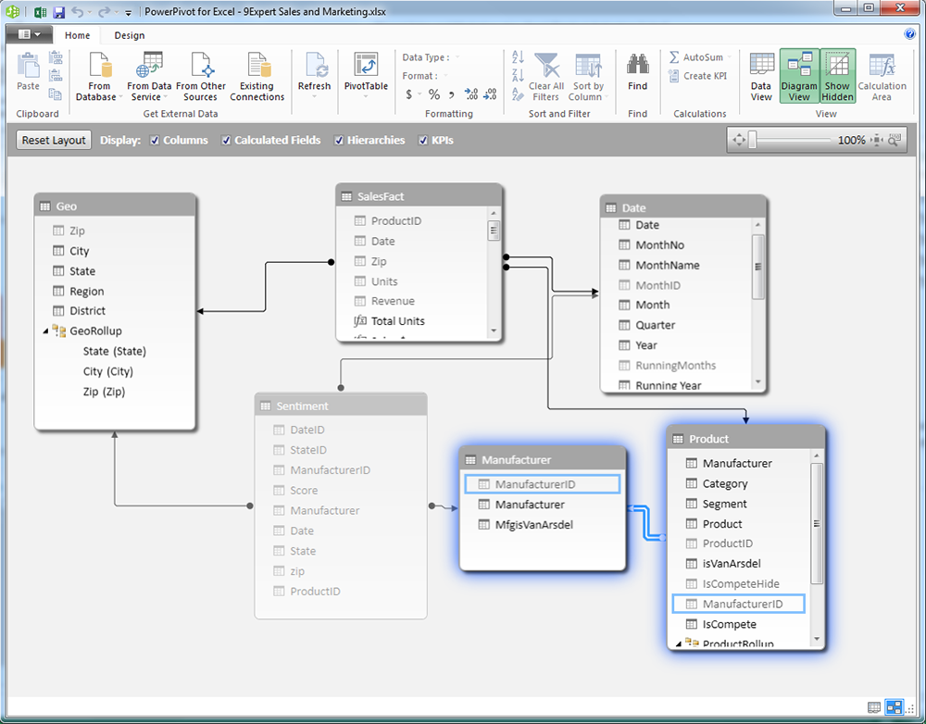Image resolution: width=926 pixels, height=724 pixels.
Task: Collapse the GeoRollup hierarchy in the Geo table
Action: coord(45,331)
